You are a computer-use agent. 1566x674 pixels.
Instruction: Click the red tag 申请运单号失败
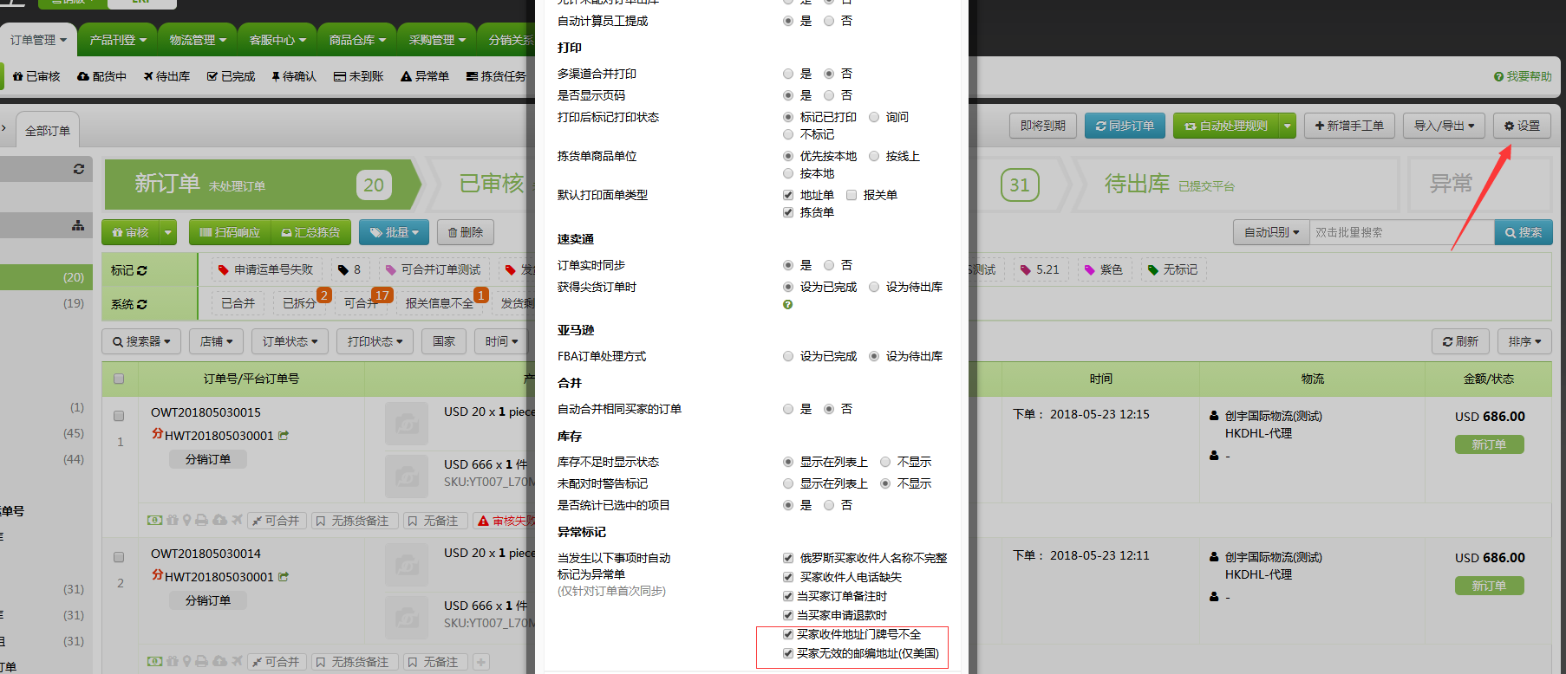[265, 269]
